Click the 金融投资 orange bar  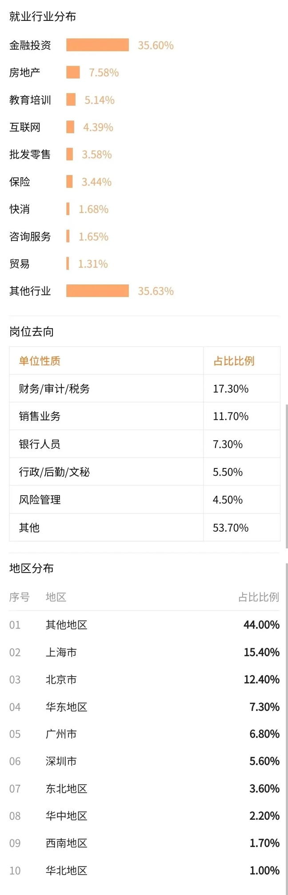(x=97, y=45)
